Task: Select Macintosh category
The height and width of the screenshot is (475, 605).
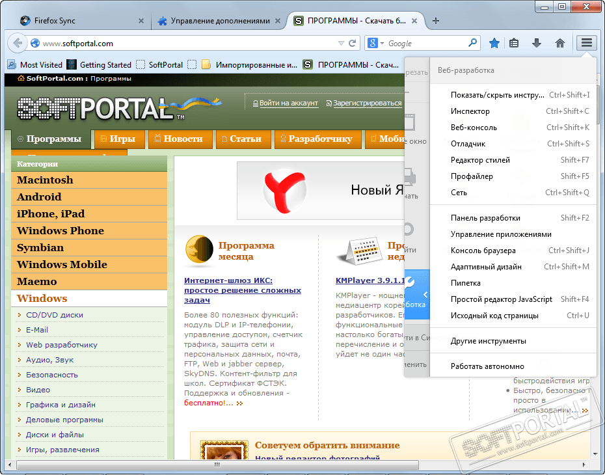Action: point(89,180)
